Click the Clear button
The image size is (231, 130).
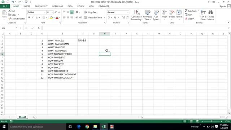[189, 19]
